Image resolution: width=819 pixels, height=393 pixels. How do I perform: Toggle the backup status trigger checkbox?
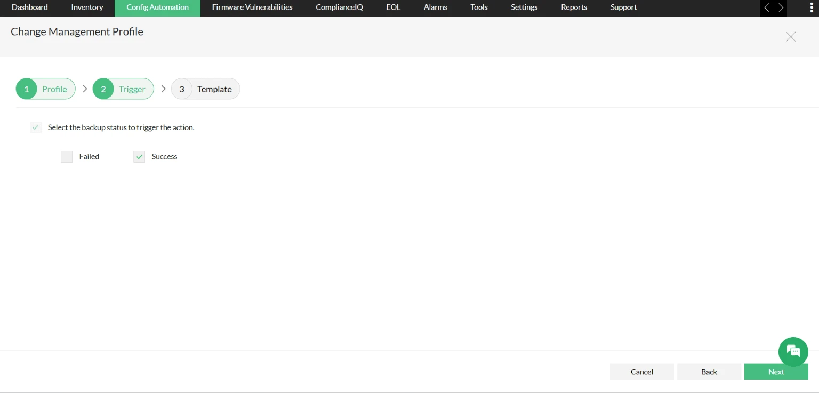pyautogui.click(x=36, y=127)
